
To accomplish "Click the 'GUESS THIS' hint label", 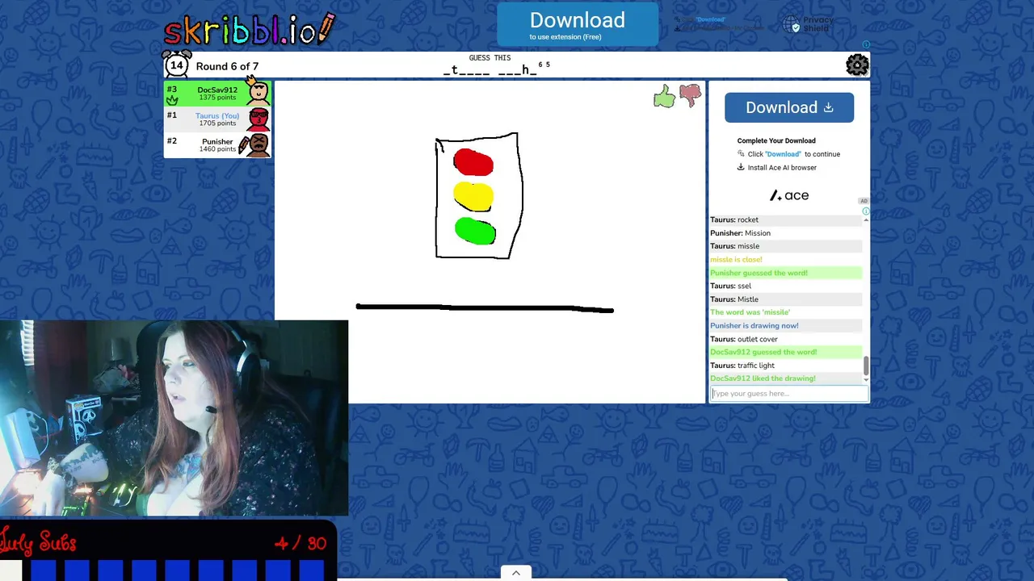I will 490,58.
